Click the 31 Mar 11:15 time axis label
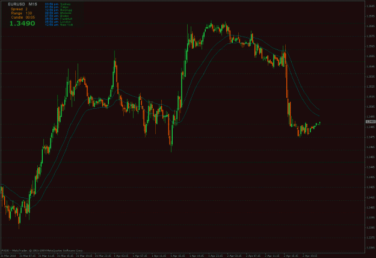This screenshot has width=376, height=258. pyautogui.click(x=46, y=256)
